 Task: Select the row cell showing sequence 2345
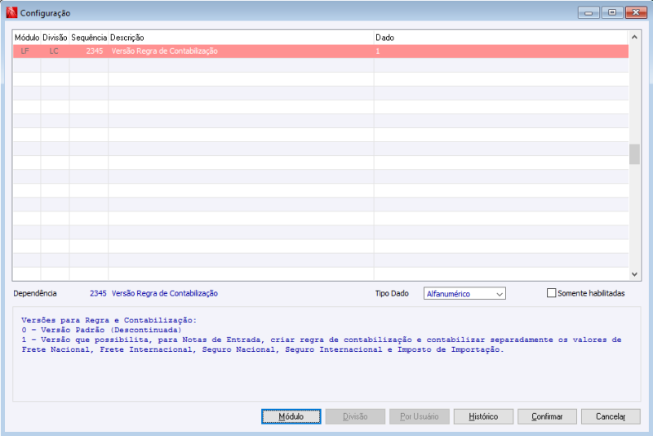(89, 51)
